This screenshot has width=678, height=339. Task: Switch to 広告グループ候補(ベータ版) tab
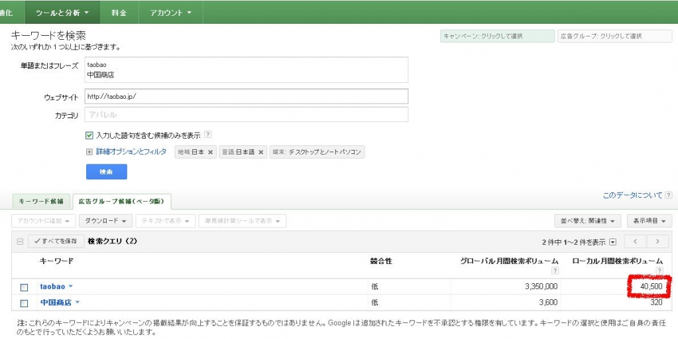(x=122, y=201)
